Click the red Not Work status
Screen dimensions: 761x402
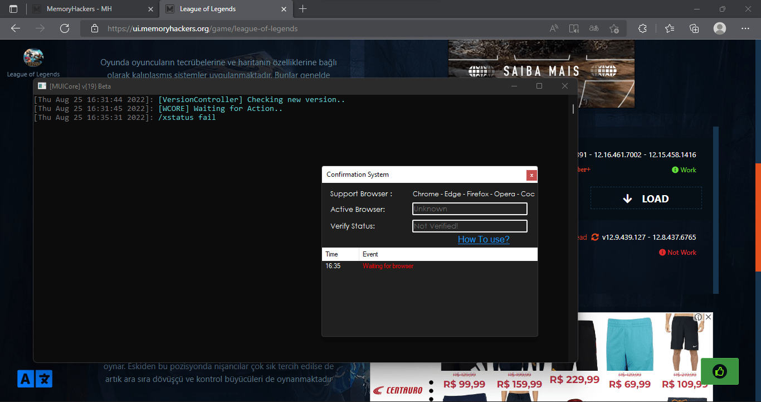[677, 253]
